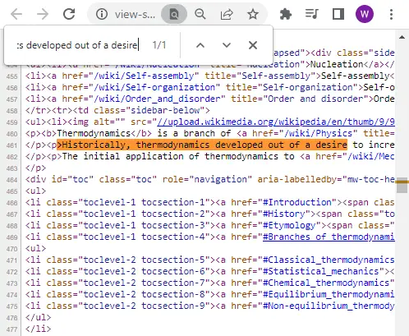Reload the view-source page
The height and width of the screenshot is (336, 409).
point(69,14)
